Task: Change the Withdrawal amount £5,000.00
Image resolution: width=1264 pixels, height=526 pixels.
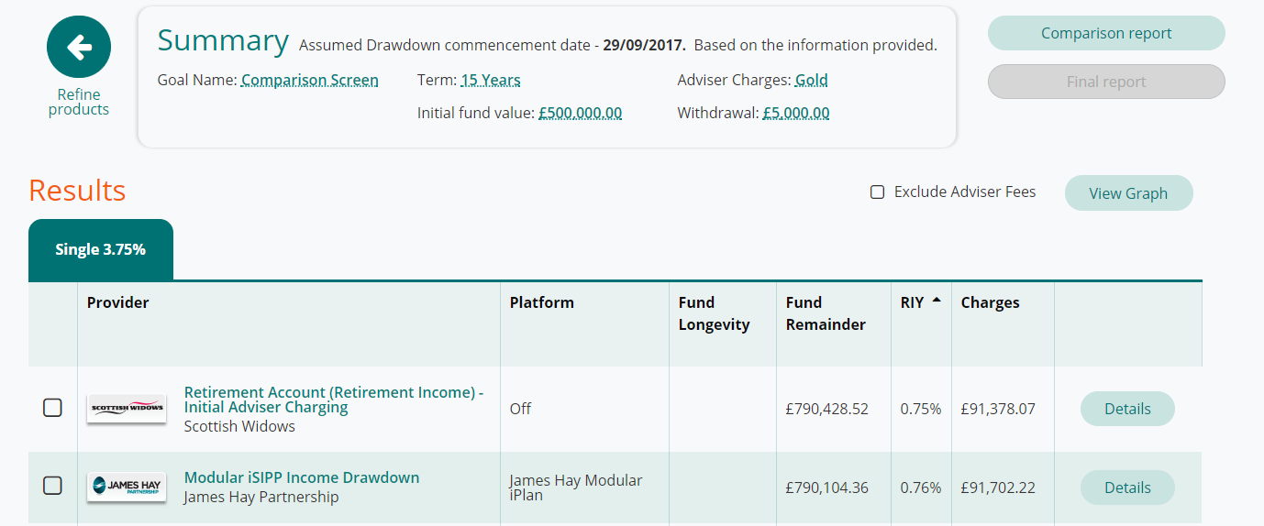Action: point(796,114)
